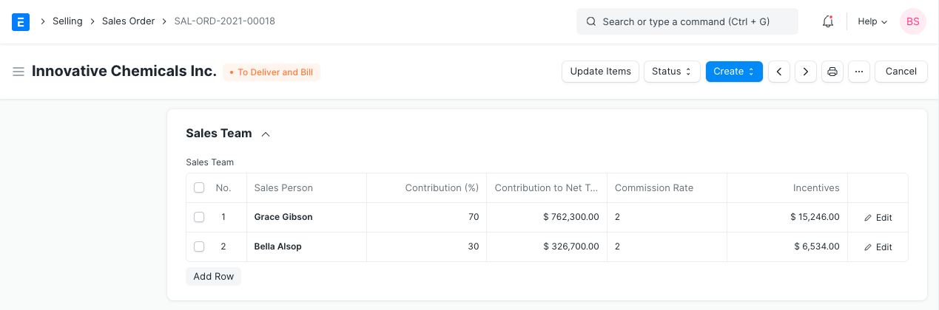Image resolution: width=939 pixels, height=310 pixels.
Task: Navigate to Sales Order breadcrumb
Action: coord(128,21)
